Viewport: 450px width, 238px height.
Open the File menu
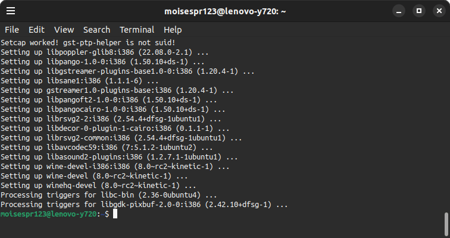12,30
